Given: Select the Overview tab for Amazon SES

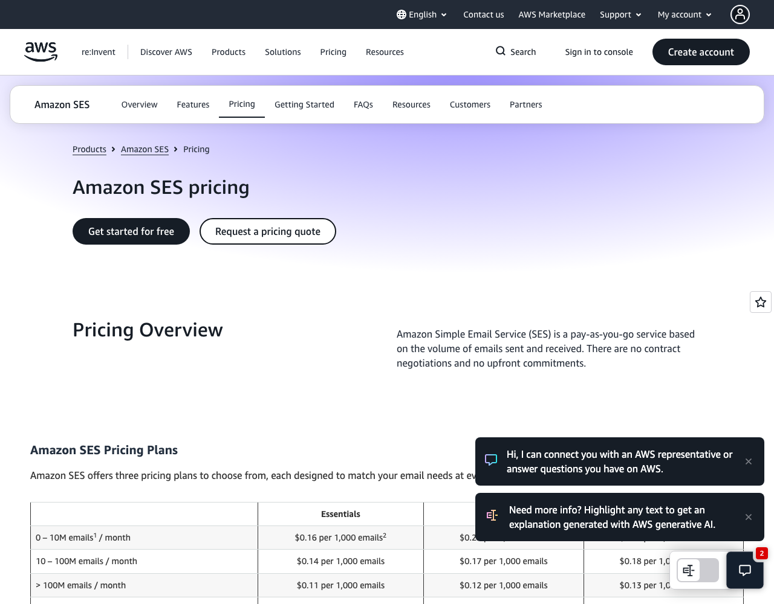Looking at the screenshot, I should click(139, 104).
